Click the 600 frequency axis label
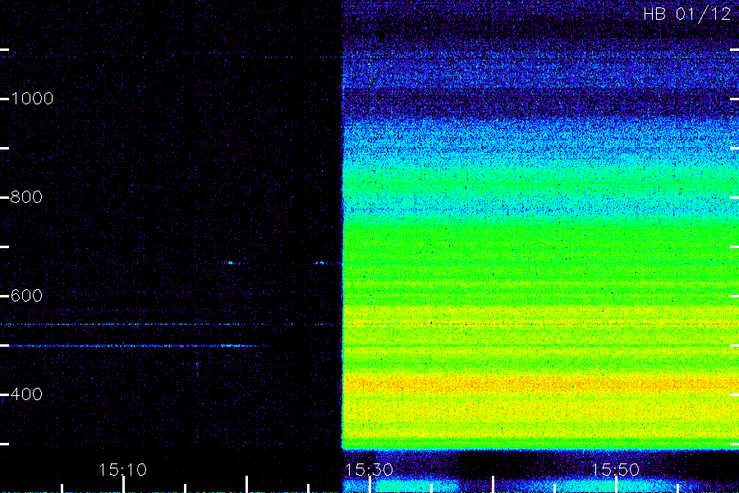Viewport: 739px width, 493px height. tap(26, 296)
